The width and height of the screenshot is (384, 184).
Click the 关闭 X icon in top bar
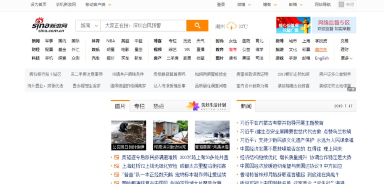[342, 5]
